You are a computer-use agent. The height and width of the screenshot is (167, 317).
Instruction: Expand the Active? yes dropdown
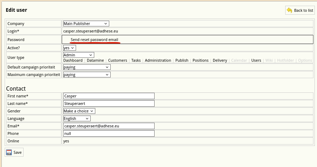(x=69, y=47)
